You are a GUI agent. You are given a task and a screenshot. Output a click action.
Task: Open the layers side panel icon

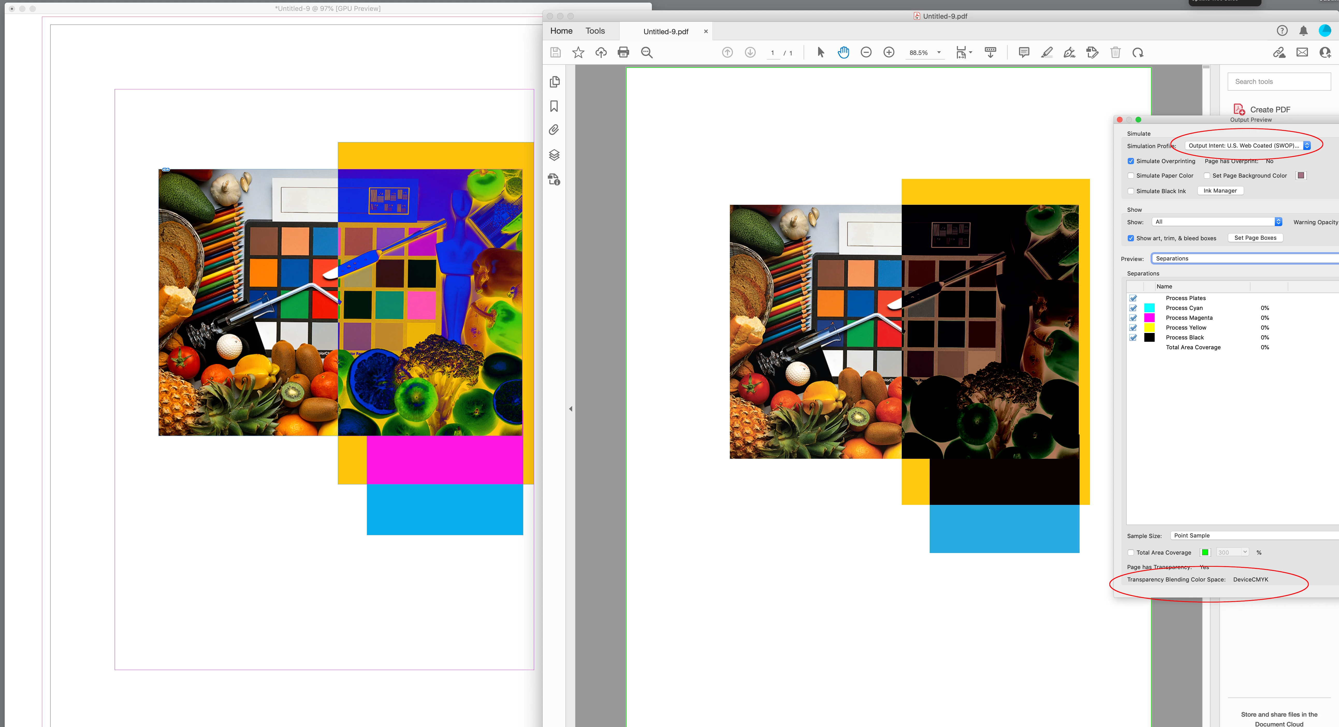554,155
